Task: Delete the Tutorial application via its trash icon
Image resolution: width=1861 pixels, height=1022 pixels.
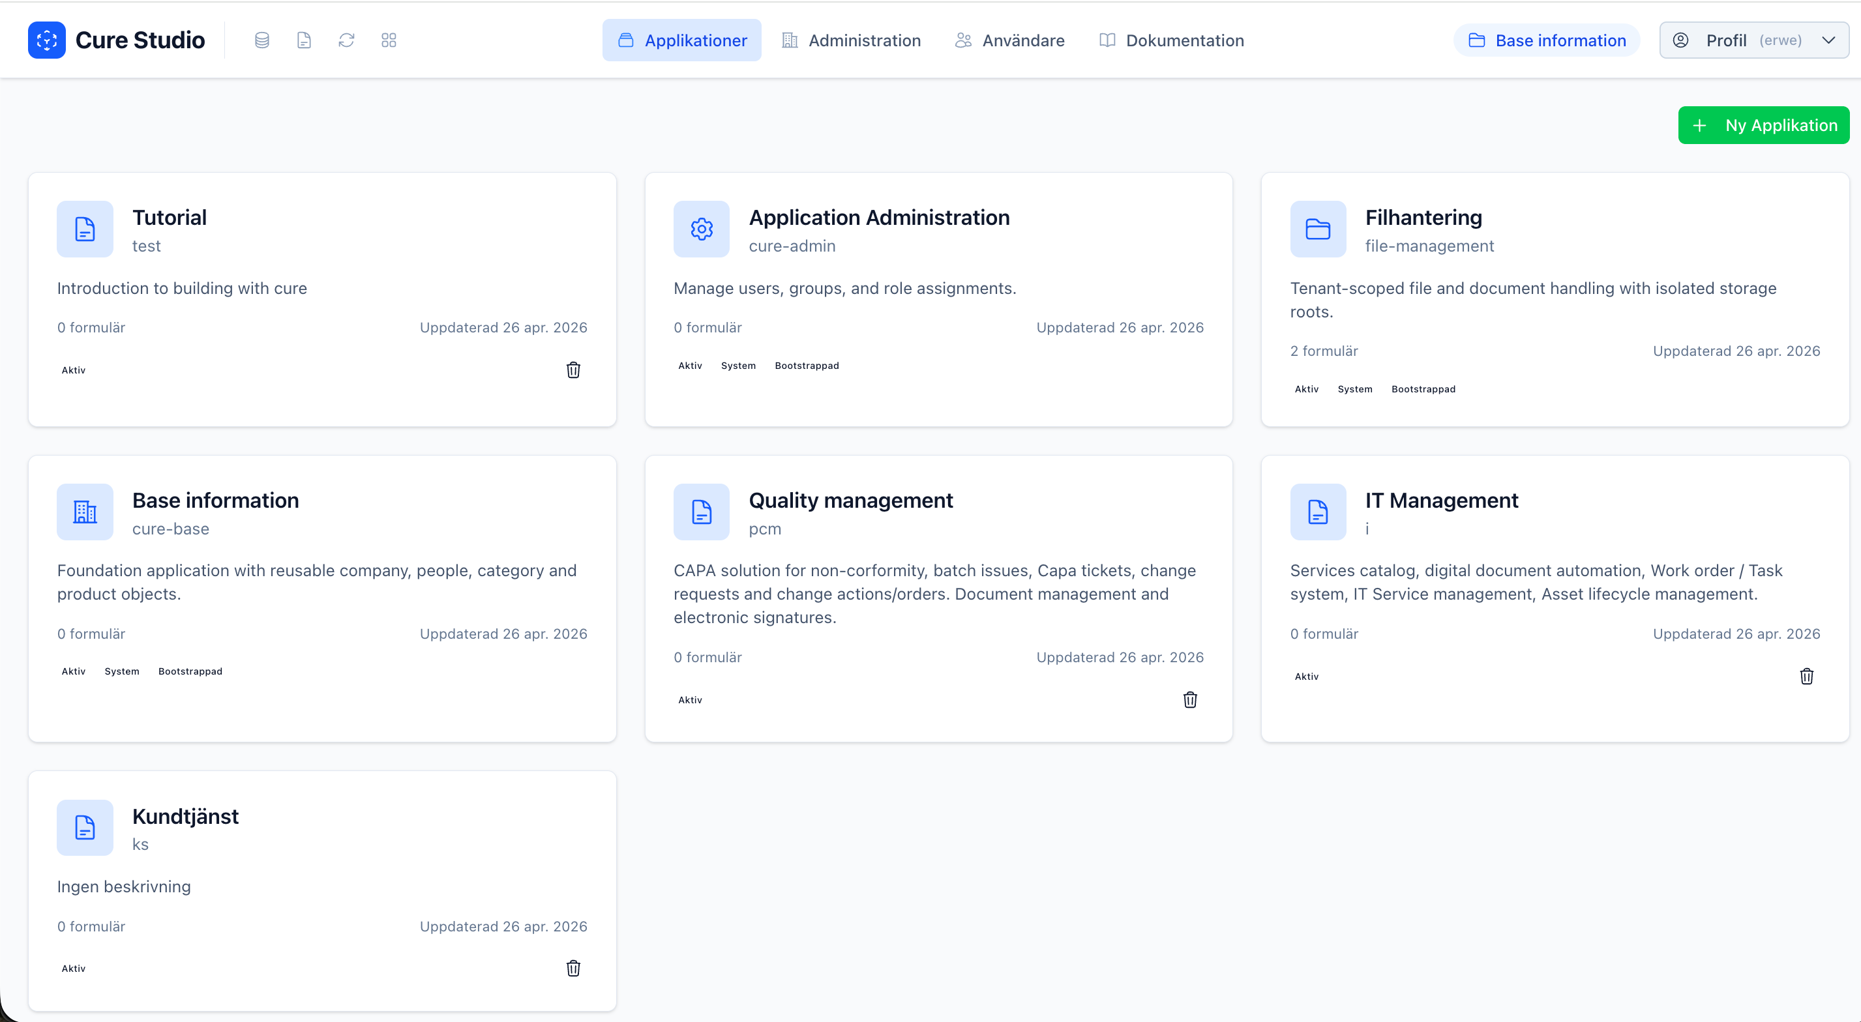Action: [573, 370]
